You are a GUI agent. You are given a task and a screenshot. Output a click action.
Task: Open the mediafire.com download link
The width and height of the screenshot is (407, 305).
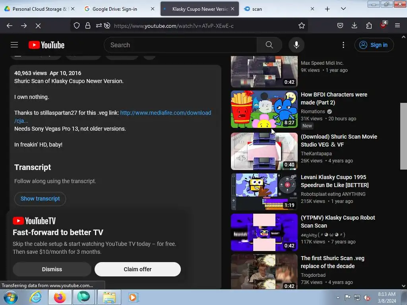[x=165, y=113]
